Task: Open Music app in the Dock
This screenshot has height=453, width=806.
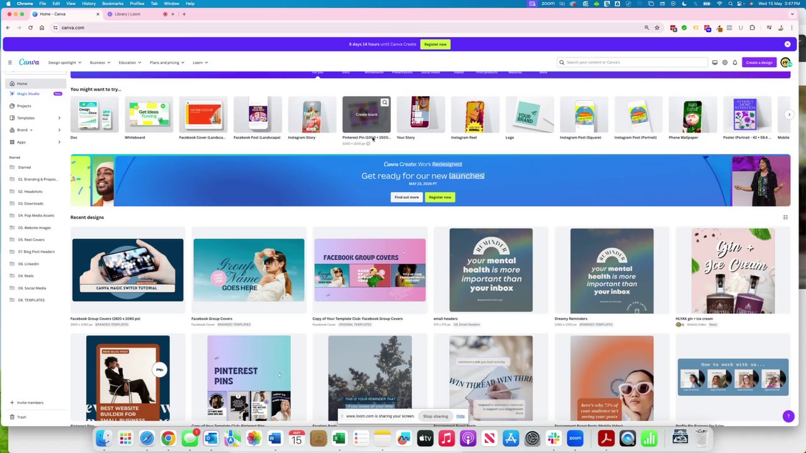Action: click(446, 439)
